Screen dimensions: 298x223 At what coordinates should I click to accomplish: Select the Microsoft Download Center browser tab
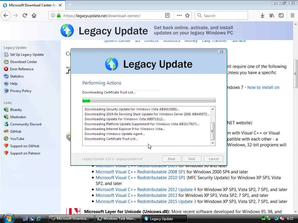[33, 5]
